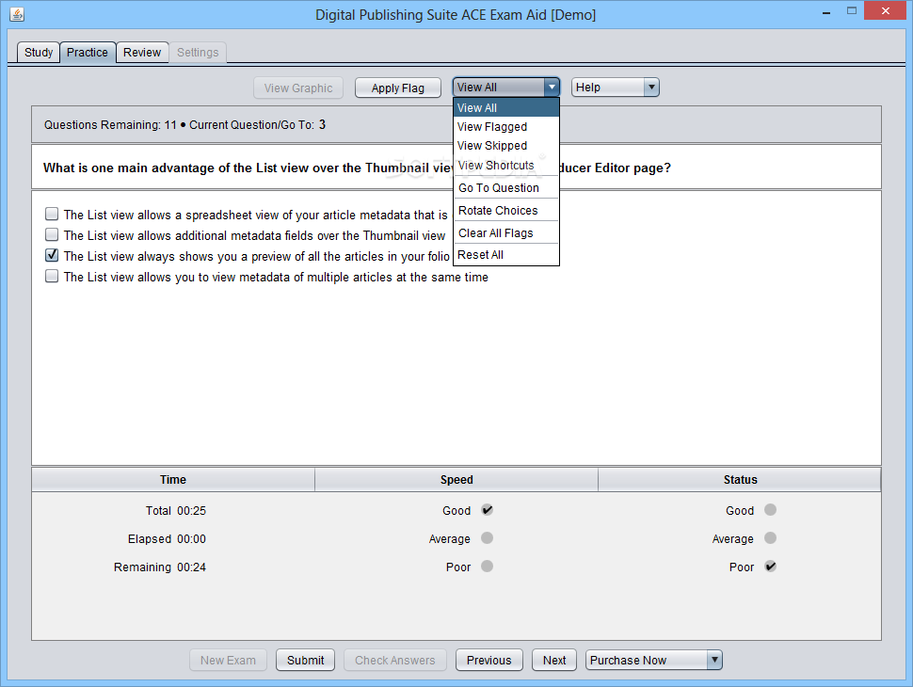Collapse the View All dropdown arrow
913x687 pixels.
point(552,88)
